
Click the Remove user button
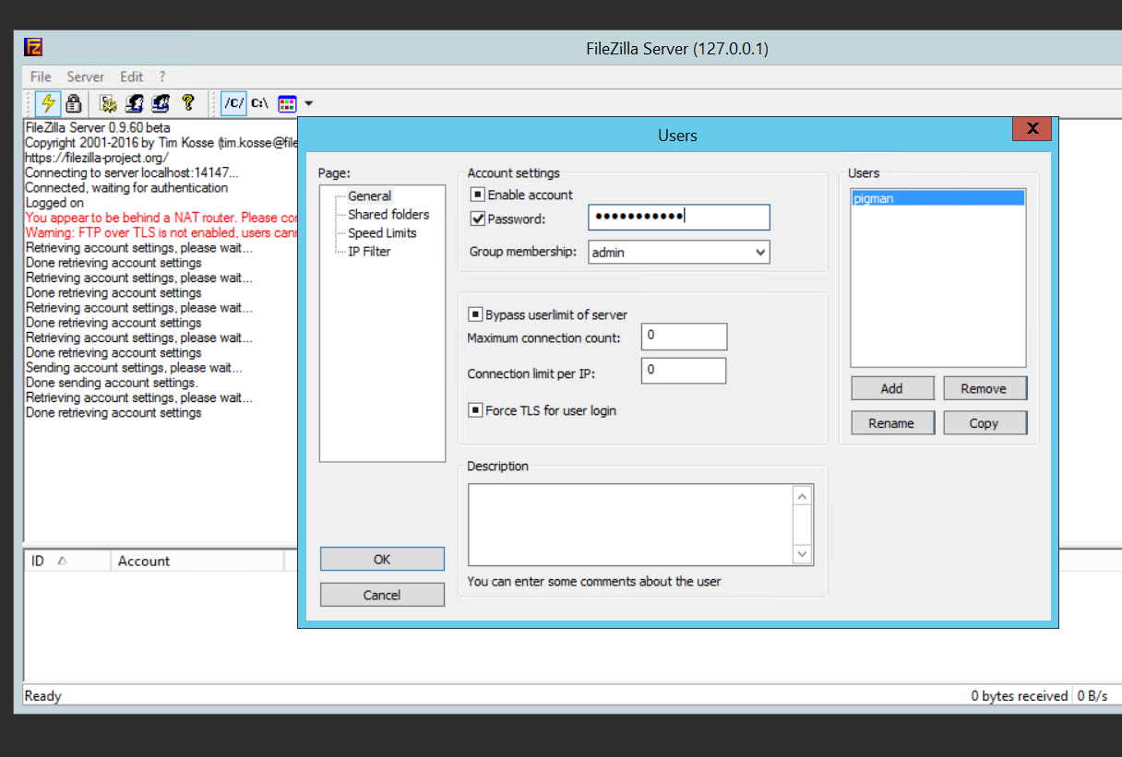coord(985,388)
